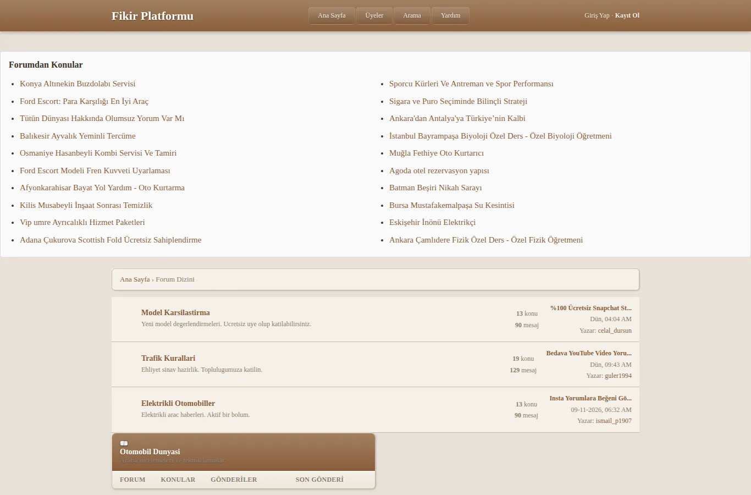Click the Giriş Yap login link
751x495 pixels.
(x=597, y=15)
